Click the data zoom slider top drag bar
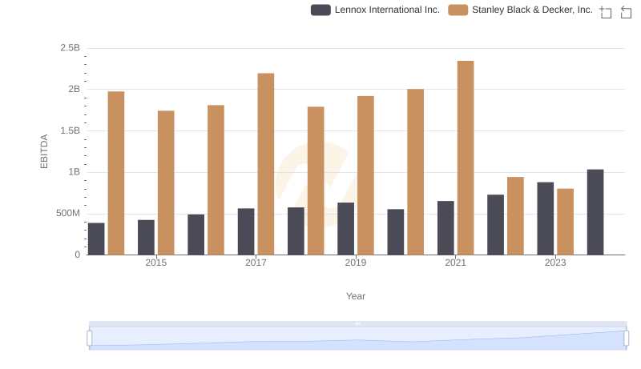This screenshot has height=369, width=641. coord(357,323)
